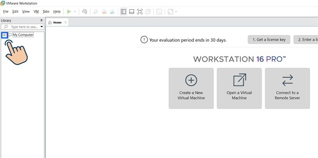Click the evaluation period warning icon
This screenshot has width=318, height=158.
[x=144, y=40]
